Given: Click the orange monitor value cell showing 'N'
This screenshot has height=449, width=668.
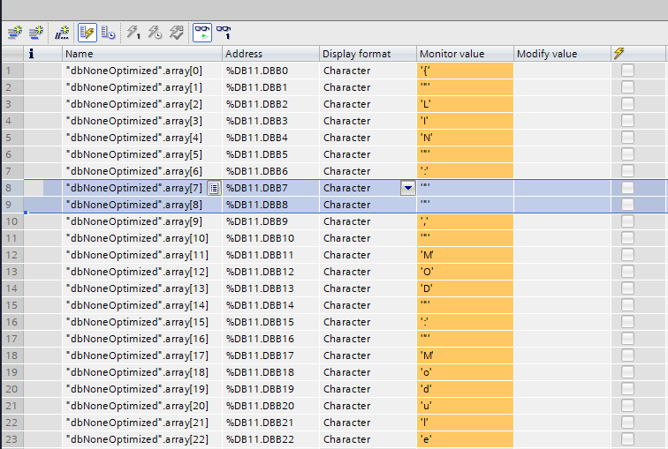Looking at the screenshot, I should (464, 138).
